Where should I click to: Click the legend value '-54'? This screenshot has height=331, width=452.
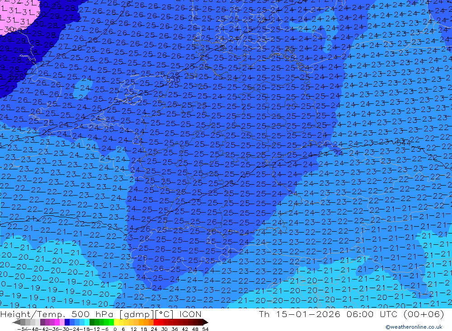tap(22, 329)
